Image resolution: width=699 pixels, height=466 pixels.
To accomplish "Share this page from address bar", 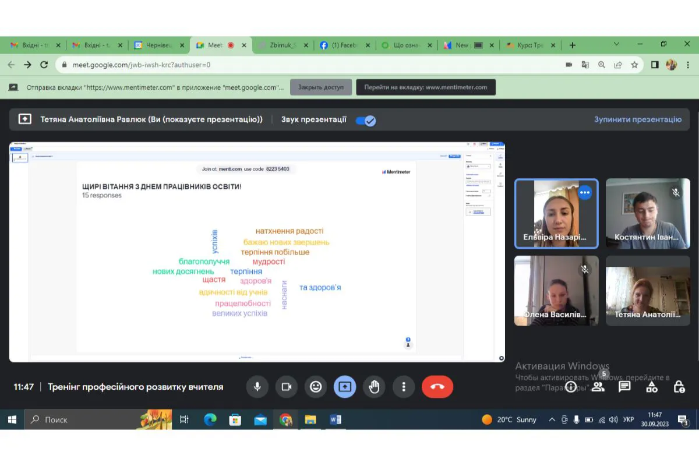I will pyautogui.click(x=618, y=65).
